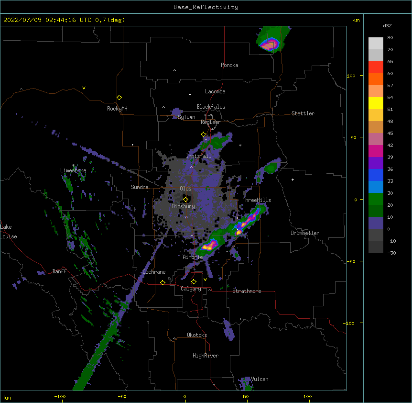Screen dimensions: 412x403
Task: Pick the magenta 39–42 dBZ legend swatch
Action: 376,151
